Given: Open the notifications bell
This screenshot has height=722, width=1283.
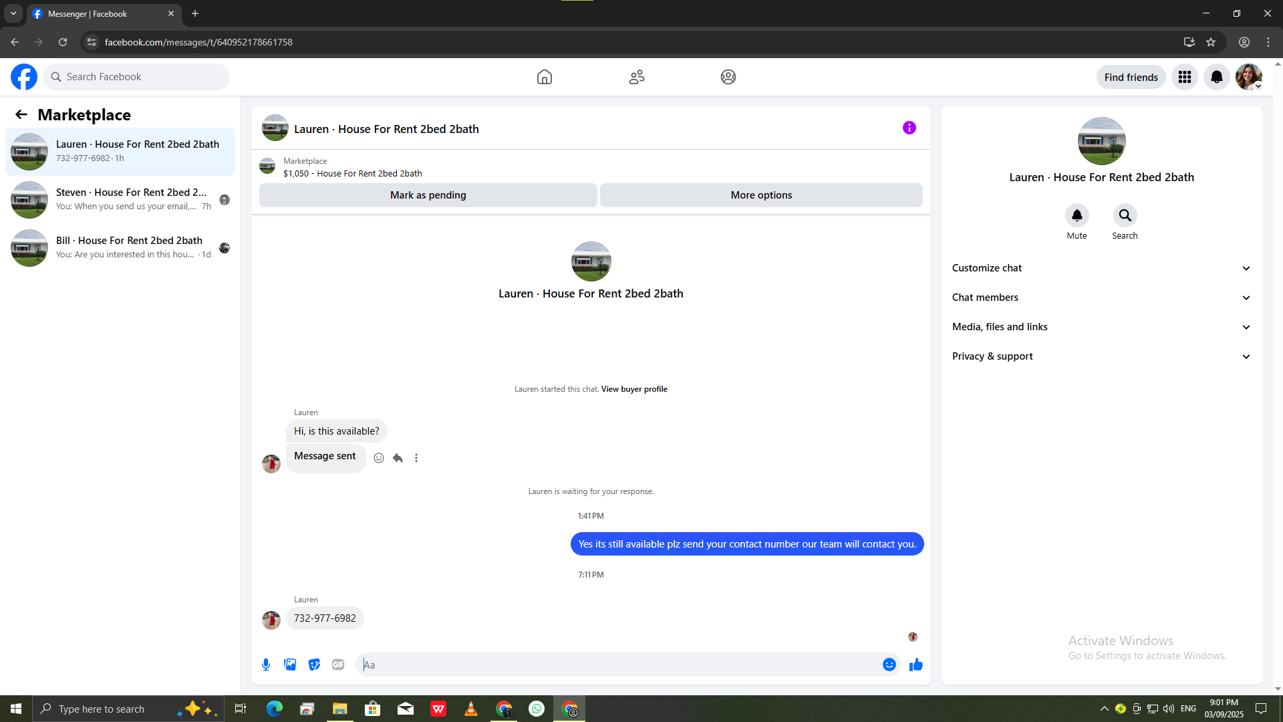Looking at the screenshot, I should [1217, 77].
